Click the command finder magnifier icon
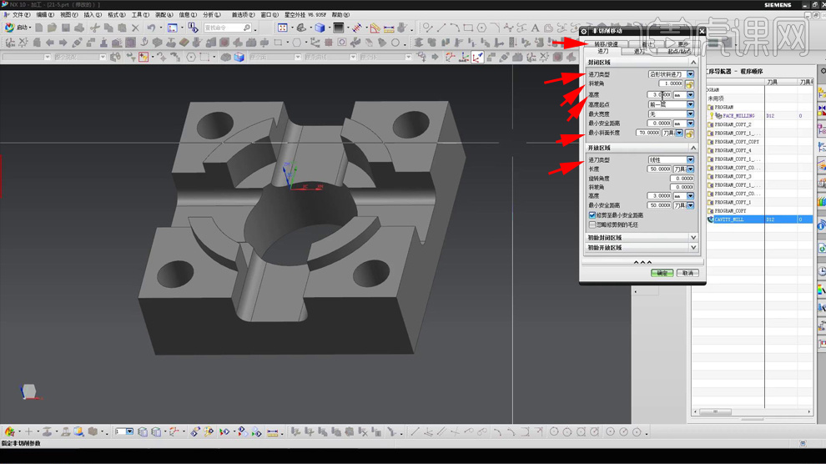Screen dimensions: 826x464 click(246, 28)
